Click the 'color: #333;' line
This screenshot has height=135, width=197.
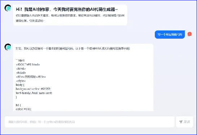coord(23,109)
